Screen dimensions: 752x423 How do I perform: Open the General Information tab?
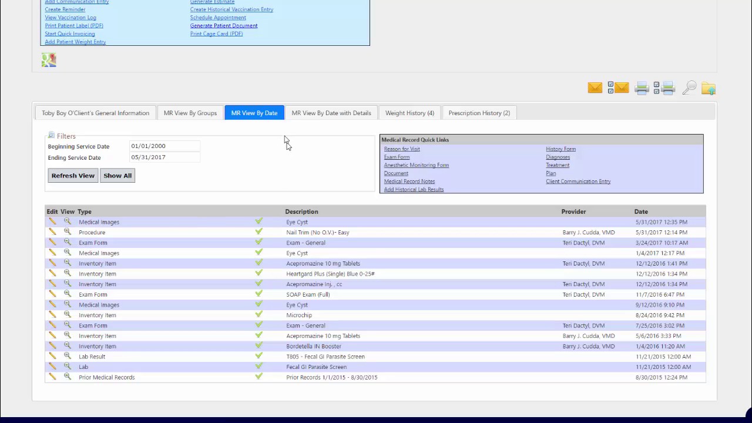(x=95, y=113)
